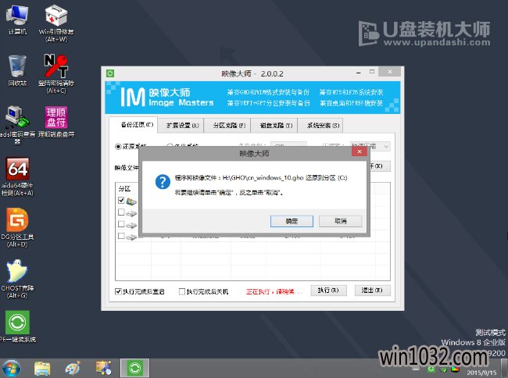Open the 回收站 recycle bin icon
This screenshot has height=378, width=508.
click(17, 66)
